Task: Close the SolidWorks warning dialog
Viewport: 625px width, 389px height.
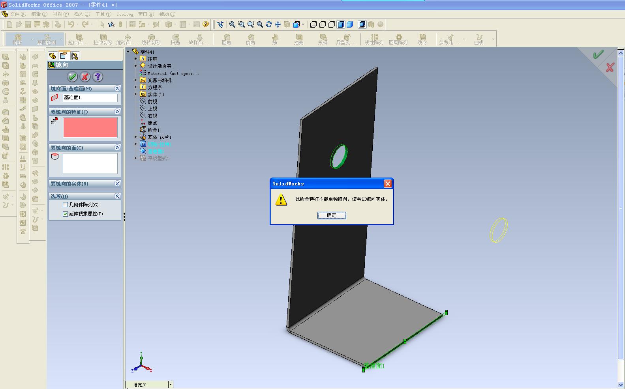Action: tap(388, 184)
